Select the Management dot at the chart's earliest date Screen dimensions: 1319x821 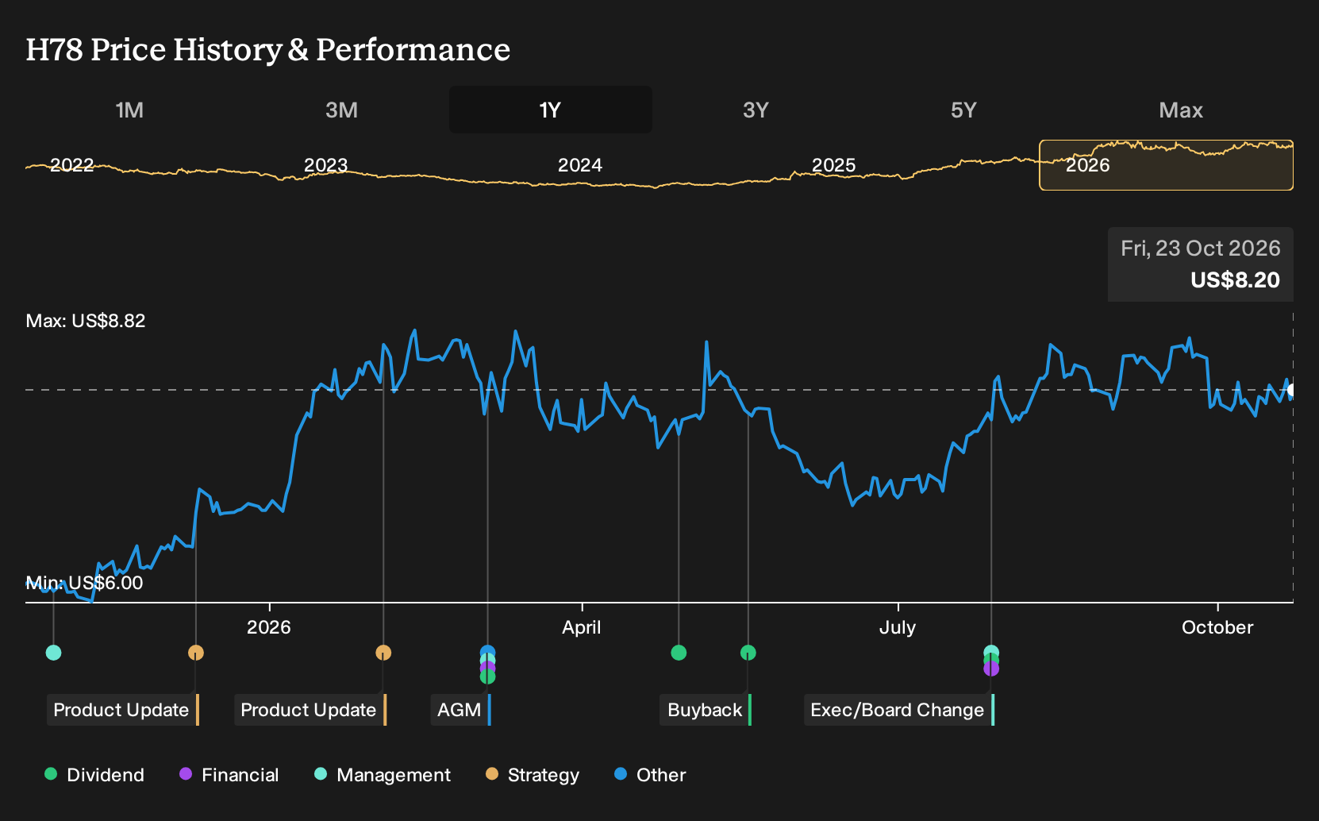click(x=53, y=653)
